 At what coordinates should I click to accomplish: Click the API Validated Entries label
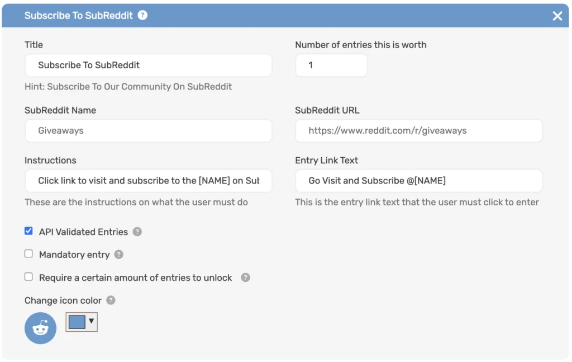coord(83,232)
